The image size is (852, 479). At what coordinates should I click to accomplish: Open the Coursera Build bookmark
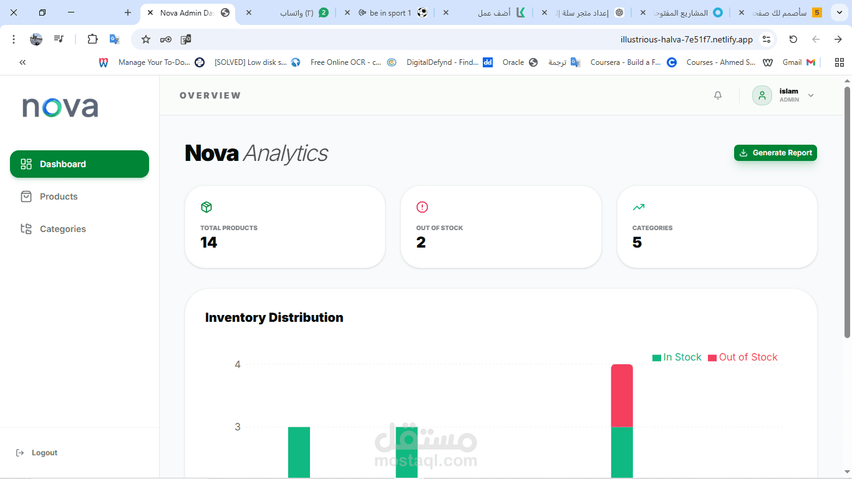click(x=634, y=62)
